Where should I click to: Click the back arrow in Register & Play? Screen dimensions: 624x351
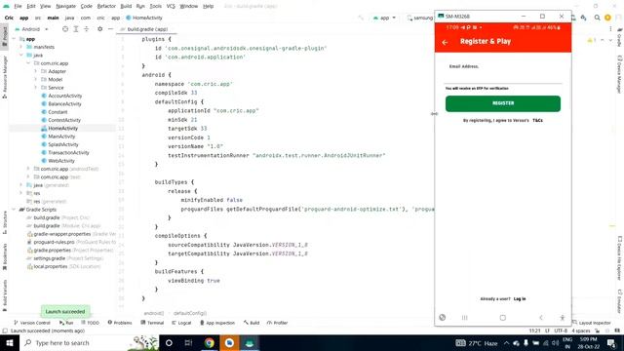coord(445,42)
